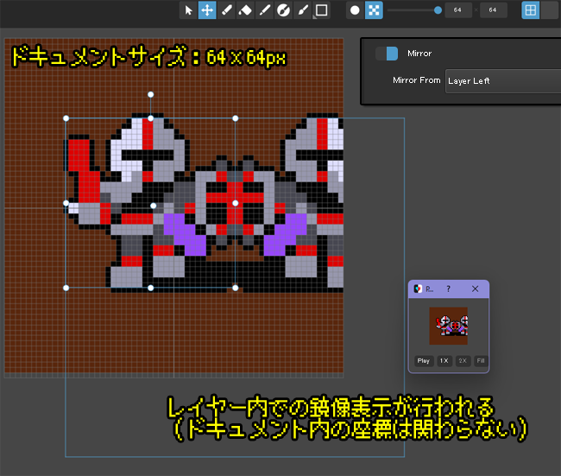
Task: Toggle the pixel grid view button
Action: 530,10
